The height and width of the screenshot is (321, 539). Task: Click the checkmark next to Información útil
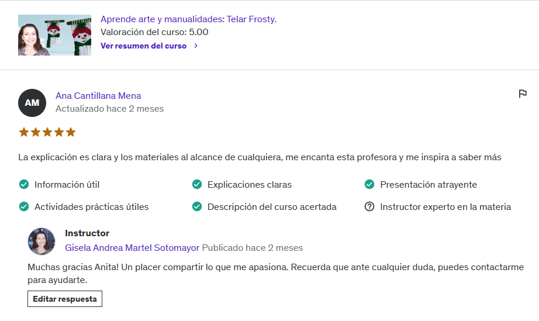click(24, 185)
